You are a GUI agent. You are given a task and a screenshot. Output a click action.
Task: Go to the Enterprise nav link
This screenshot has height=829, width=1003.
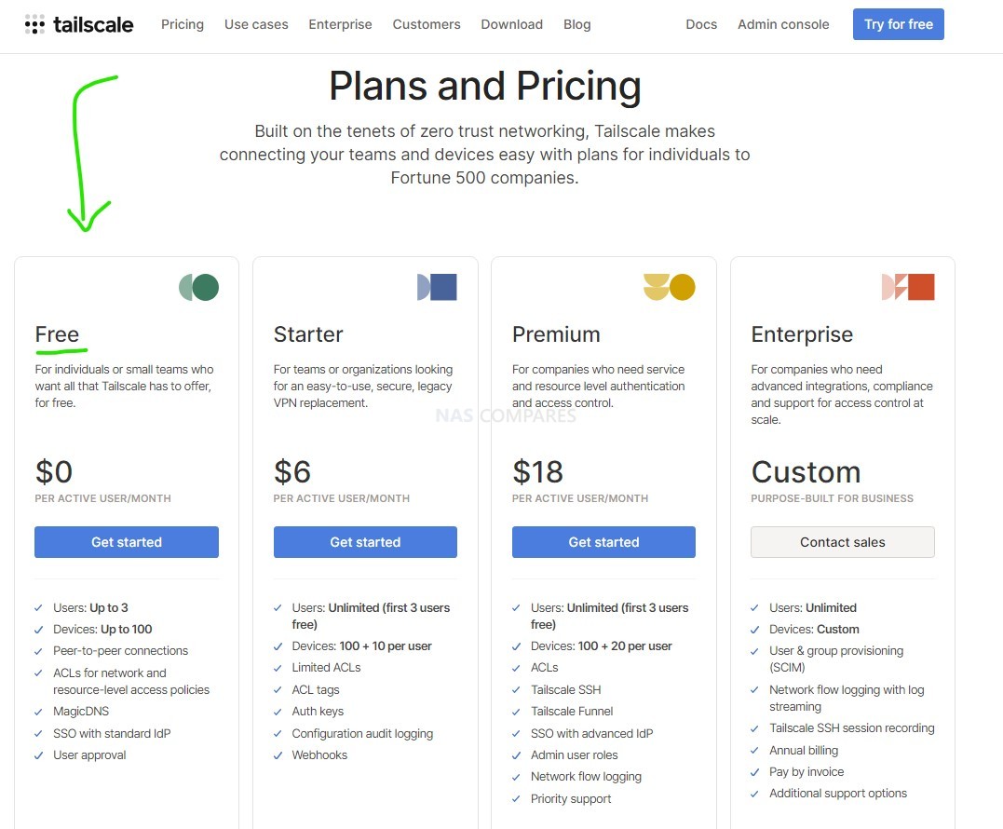coord(340,24)
